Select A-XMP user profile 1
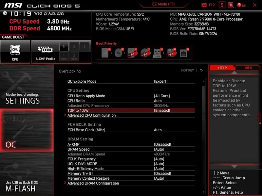Screen dimensions: 262x196 pos(64,57)
